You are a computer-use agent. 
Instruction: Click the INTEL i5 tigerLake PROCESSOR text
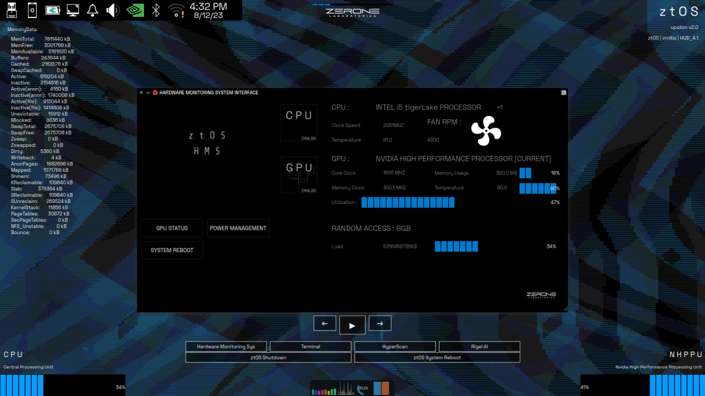click(x=429, y=107)
